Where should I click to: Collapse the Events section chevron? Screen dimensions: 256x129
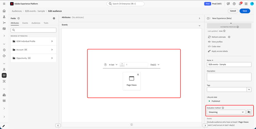click(199, 26)
